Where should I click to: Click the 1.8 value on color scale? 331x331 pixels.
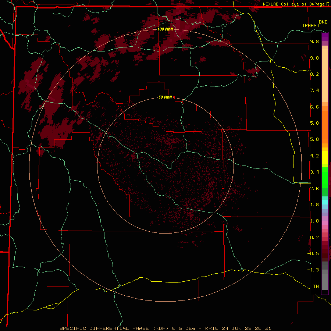[314, 205]
